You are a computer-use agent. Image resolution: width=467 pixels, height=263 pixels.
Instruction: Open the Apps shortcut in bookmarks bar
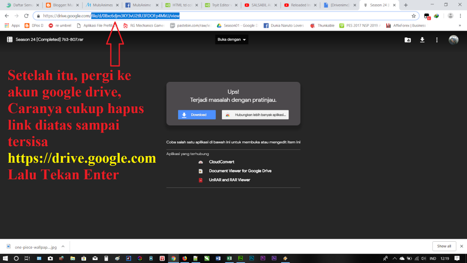pyautogui.click(x=12, y=26)
